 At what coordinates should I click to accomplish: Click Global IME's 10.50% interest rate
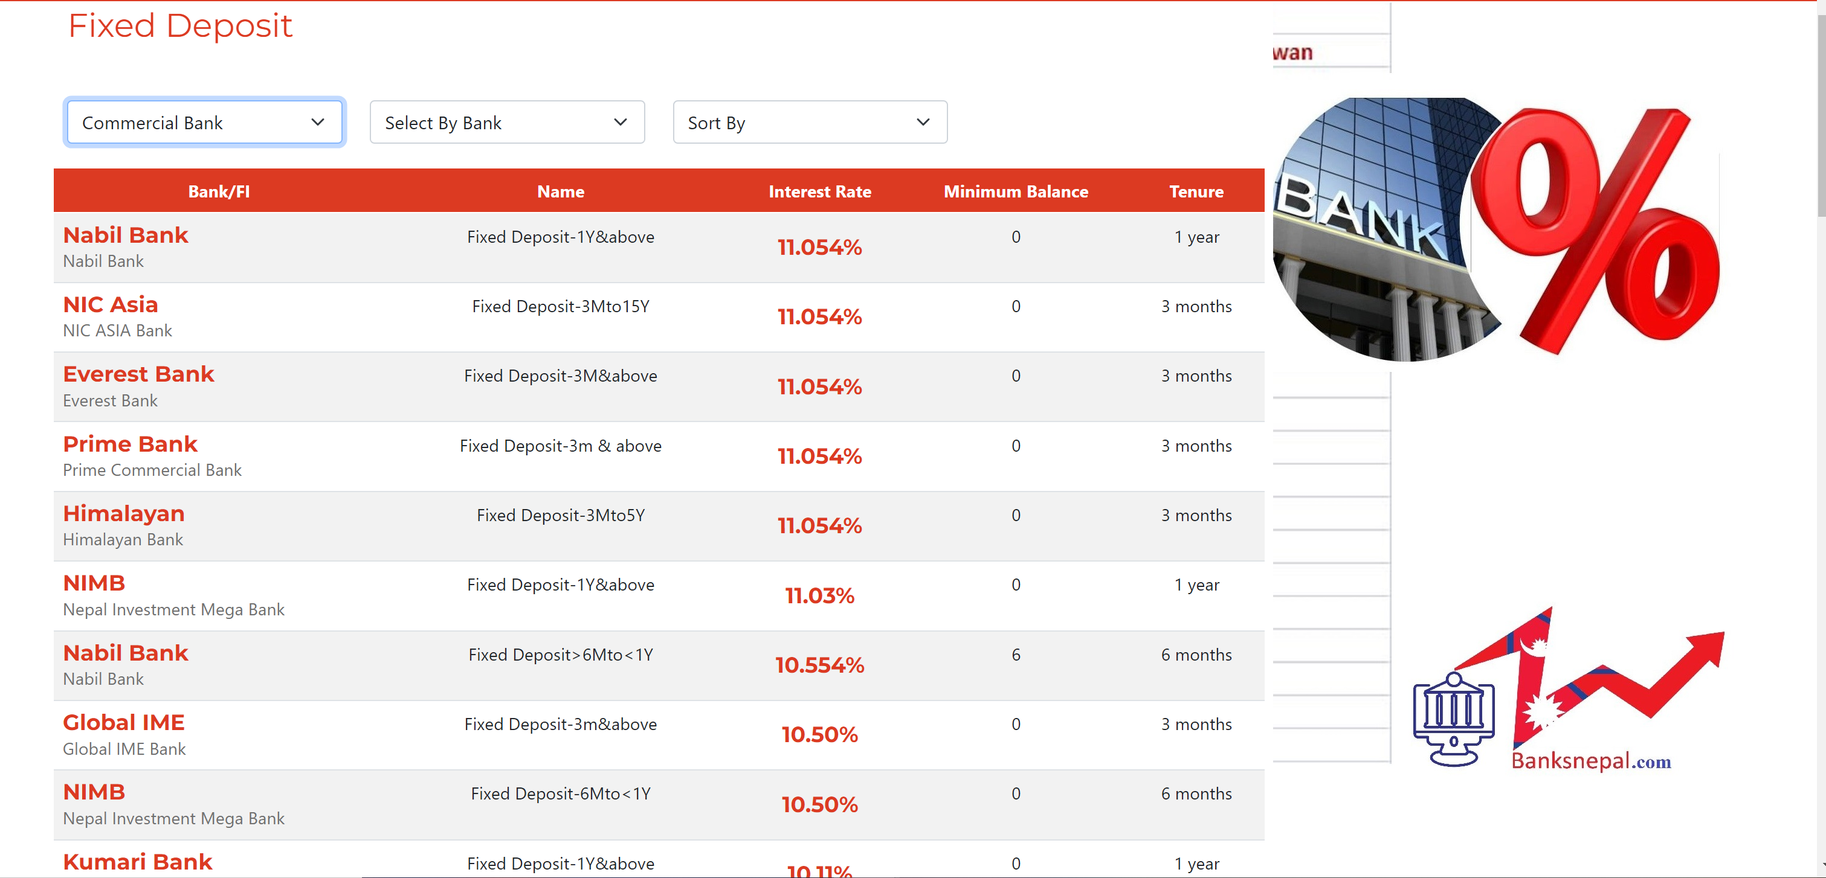[x=819, y=734]
